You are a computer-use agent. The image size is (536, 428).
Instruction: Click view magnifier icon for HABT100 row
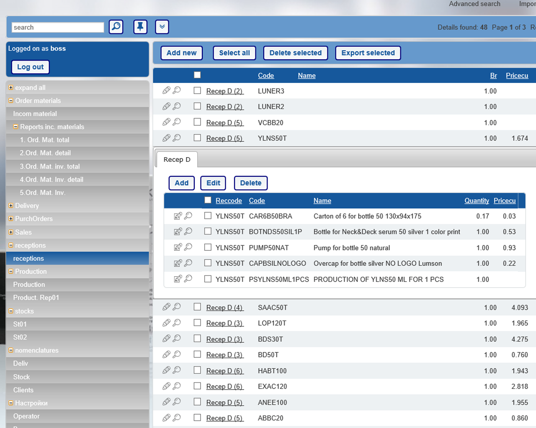pyautogui.click(x=177, y=370)
